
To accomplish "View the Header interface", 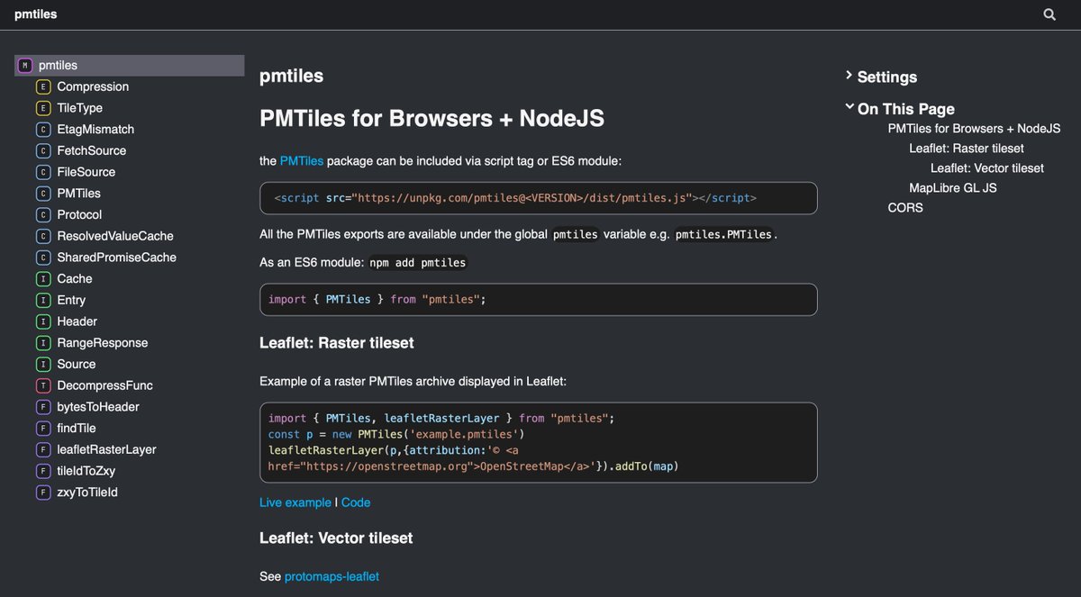I will (x=77, y=321).
